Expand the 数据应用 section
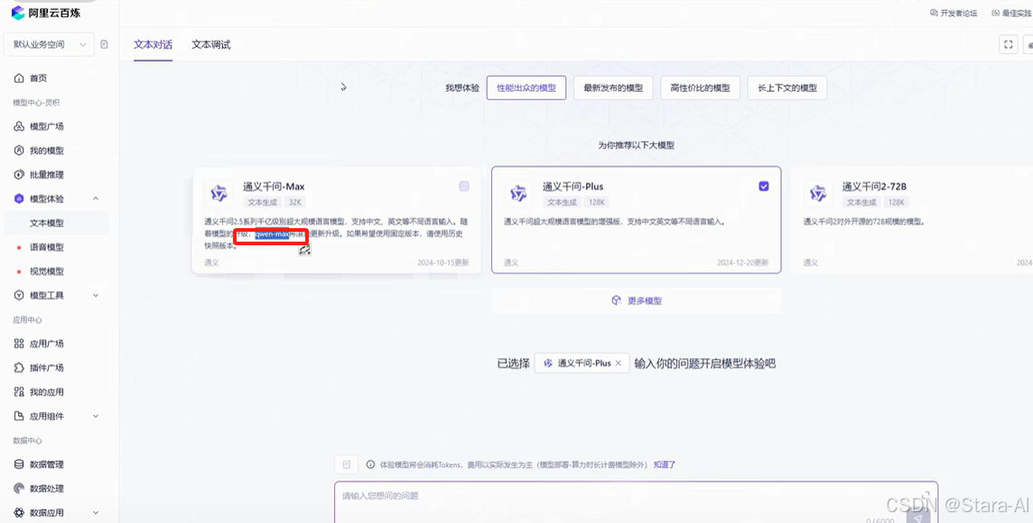This screenshot has width=1033, height=523. pos(96,512)
